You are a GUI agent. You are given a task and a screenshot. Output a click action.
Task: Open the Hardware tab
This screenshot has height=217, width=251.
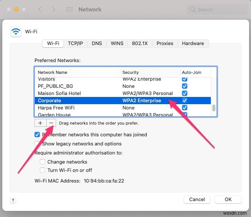click(193, 43)
